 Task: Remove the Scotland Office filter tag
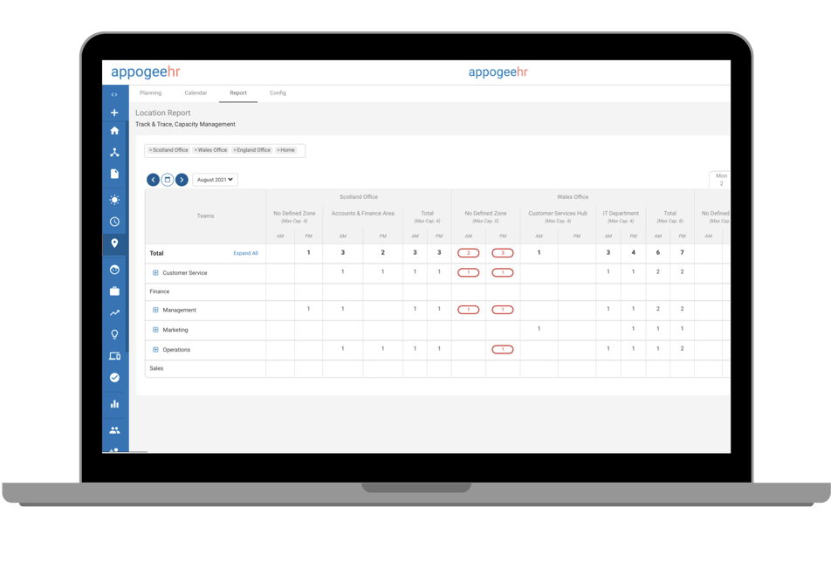150,150
